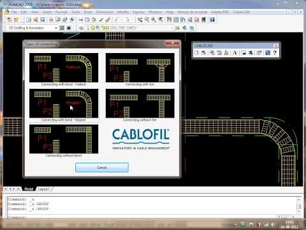The image size is (306, 230).
Task: Open the DesignCenter icon
Action: tap(176, 20)
